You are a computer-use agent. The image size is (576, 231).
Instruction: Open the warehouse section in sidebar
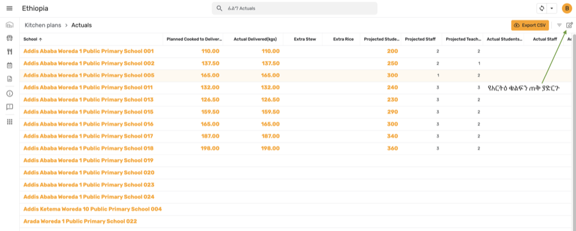coord(10,25)
